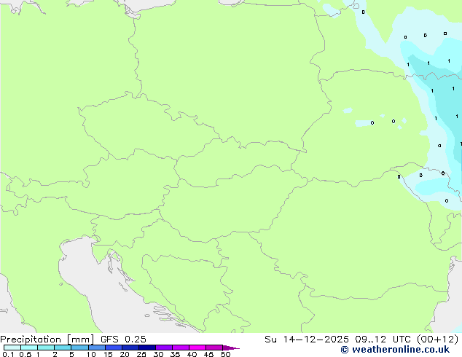462x357 pixels.
Task: Click the "0.1" legend label
Action: pyautogui.click(x=8, y=354)
